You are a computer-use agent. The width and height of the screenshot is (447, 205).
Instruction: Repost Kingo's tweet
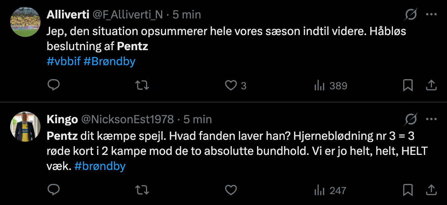tap(142, 190)
